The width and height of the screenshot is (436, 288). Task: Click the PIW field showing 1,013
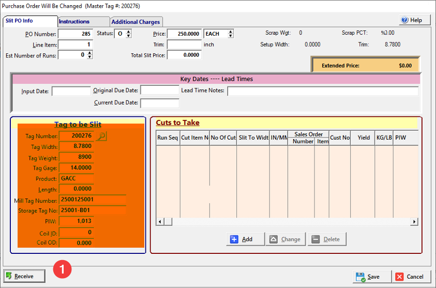pyautogui.click(x=76, y=221)
